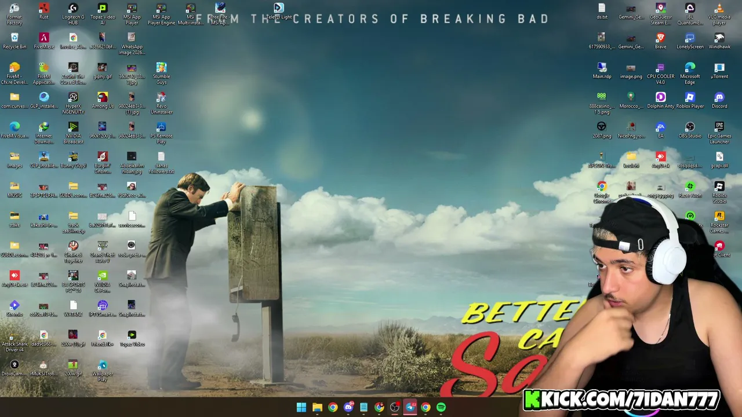Open HyperX NGENUITY
This screenshot has height=417, width=742.
click(x=73, y=103)
